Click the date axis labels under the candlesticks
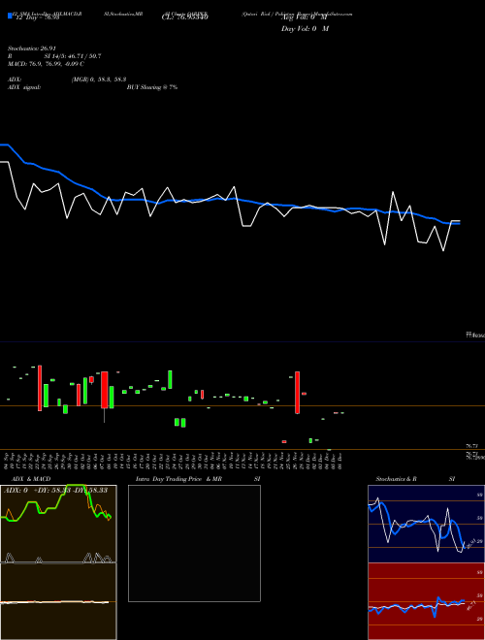The width and height of the screenshot is (485, 640). click(173, 461)
